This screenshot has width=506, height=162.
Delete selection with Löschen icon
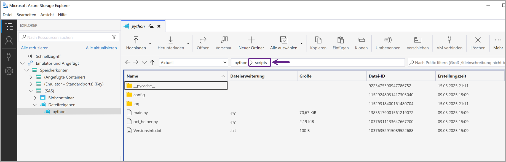(478, 40)
